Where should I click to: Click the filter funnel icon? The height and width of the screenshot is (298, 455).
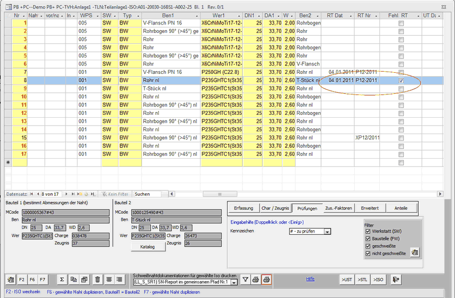tap(245, 279)
